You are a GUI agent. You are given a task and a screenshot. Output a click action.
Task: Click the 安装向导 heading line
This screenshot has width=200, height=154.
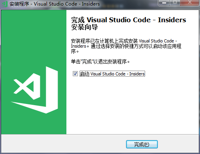tap(84, 27)
